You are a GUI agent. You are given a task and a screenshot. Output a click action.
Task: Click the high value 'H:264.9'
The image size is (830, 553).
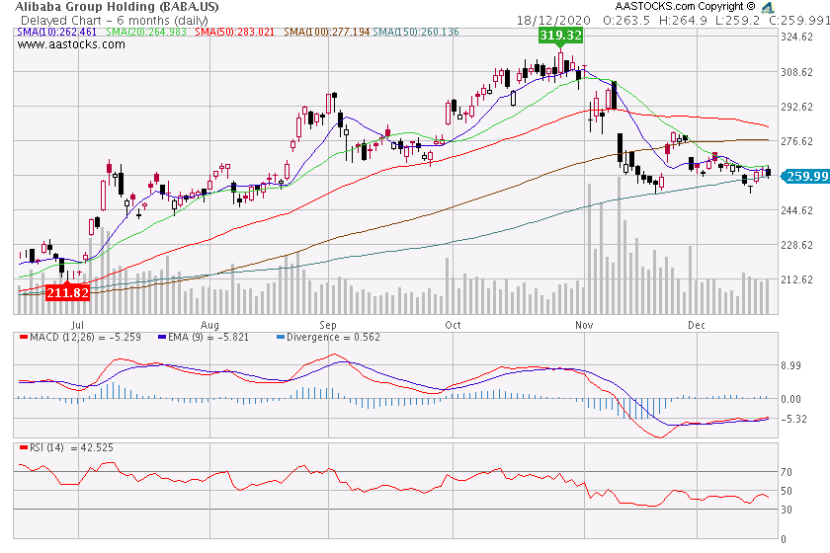[683, 21]
